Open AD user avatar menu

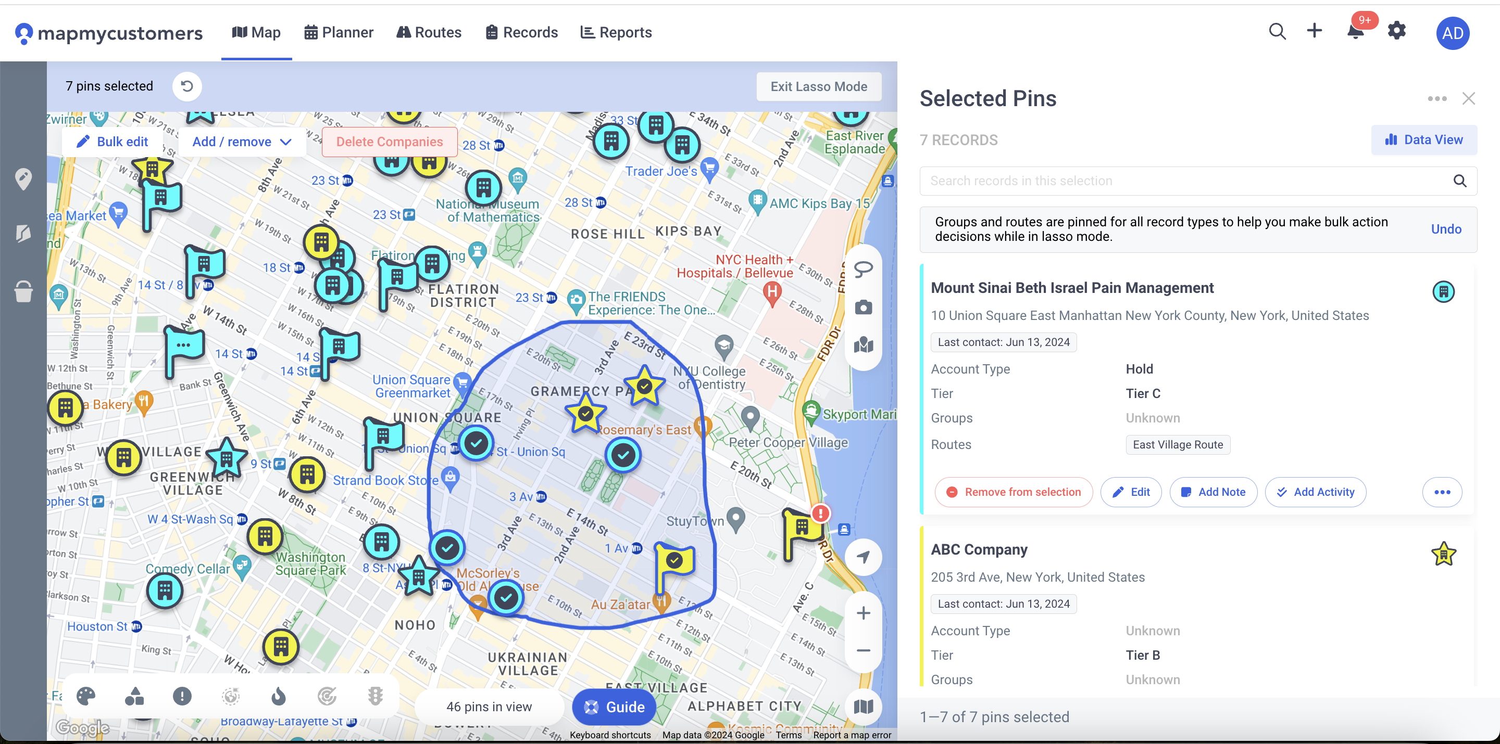[1452, 33]
